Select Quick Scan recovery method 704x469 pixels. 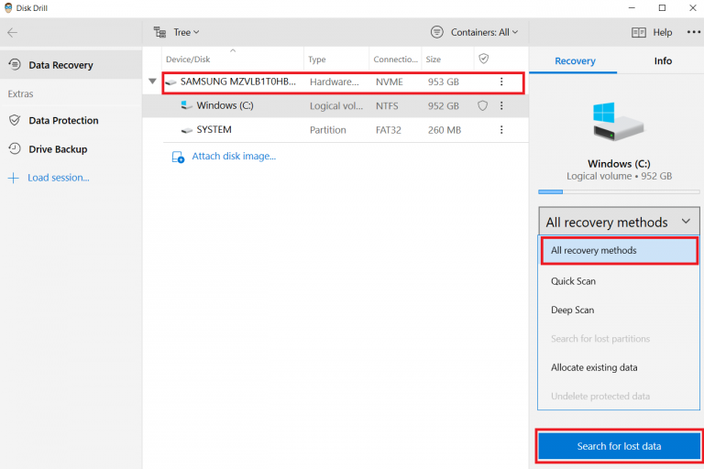coord(573,281)
